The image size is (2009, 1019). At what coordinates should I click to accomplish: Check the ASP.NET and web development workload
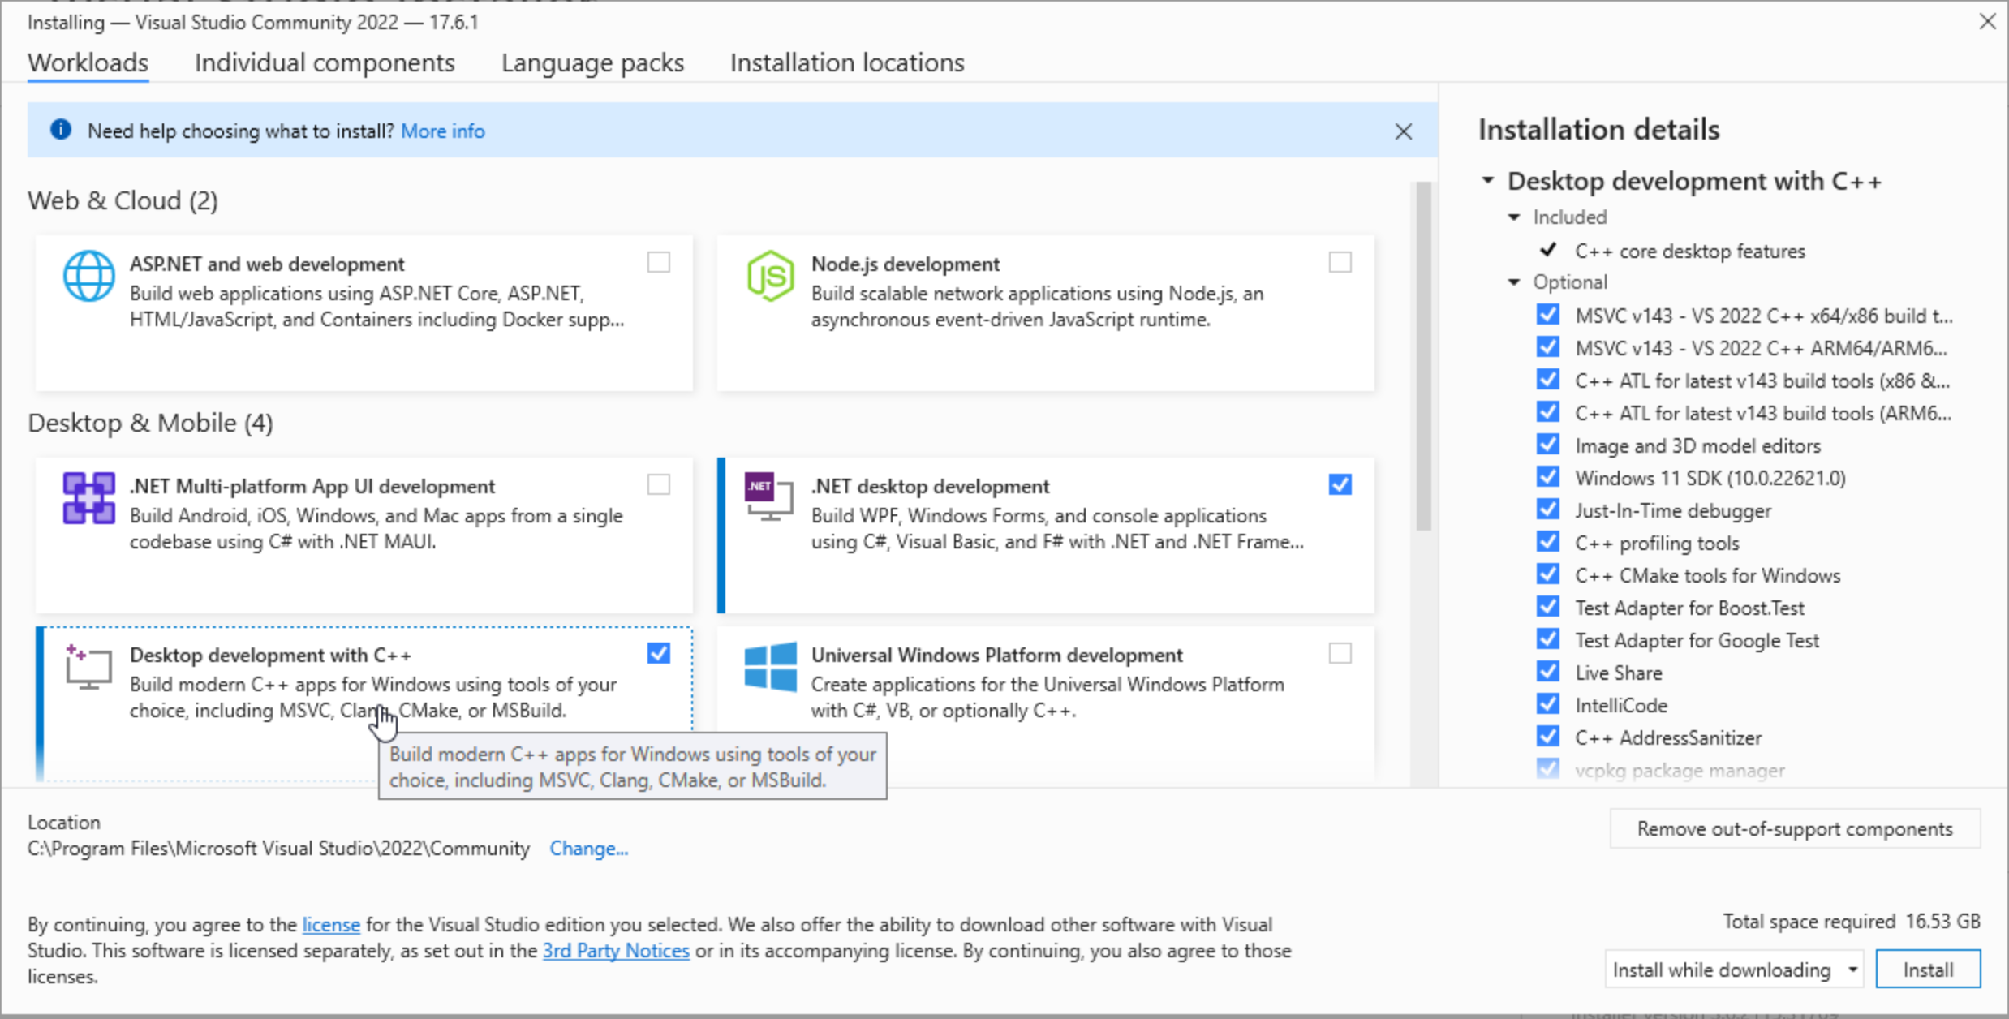tap(659, 263)
